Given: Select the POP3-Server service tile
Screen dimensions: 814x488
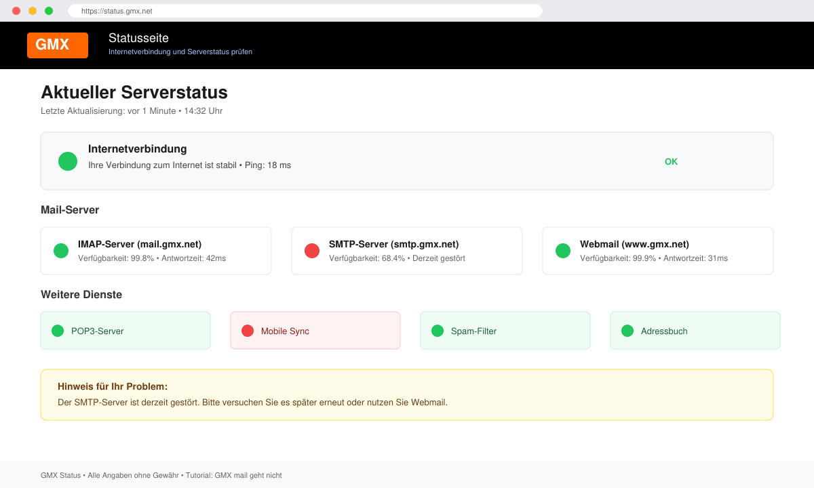Looking at the screenshot, I should click(125, 331).
